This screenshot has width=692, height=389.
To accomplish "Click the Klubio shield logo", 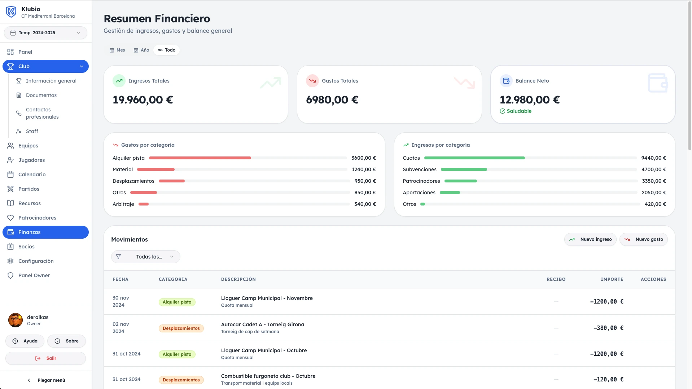I will point(11,11).
